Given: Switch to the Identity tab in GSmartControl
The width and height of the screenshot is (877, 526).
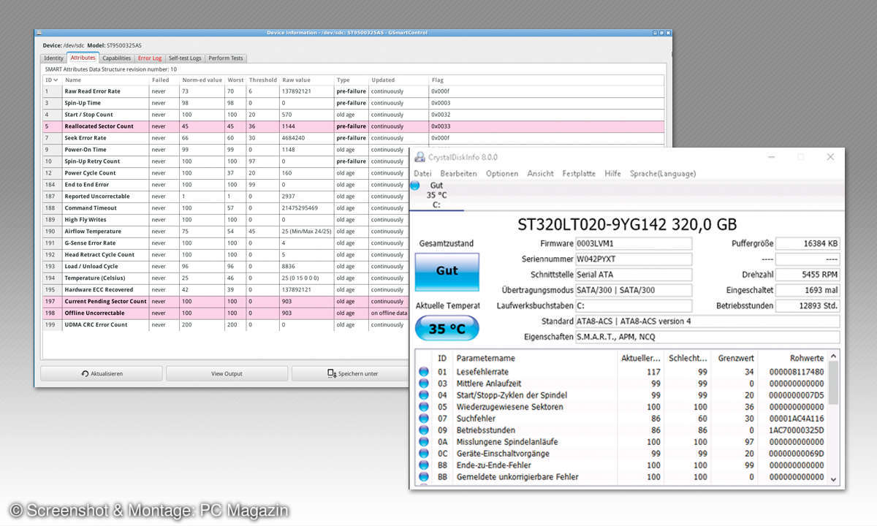Looking at the screenshot, I should [x=53, y=58].
